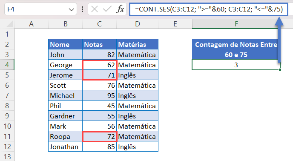Click the Name Box showing F4
The image size is (293, 161).
pyautogui.click(x=40, y=9)
